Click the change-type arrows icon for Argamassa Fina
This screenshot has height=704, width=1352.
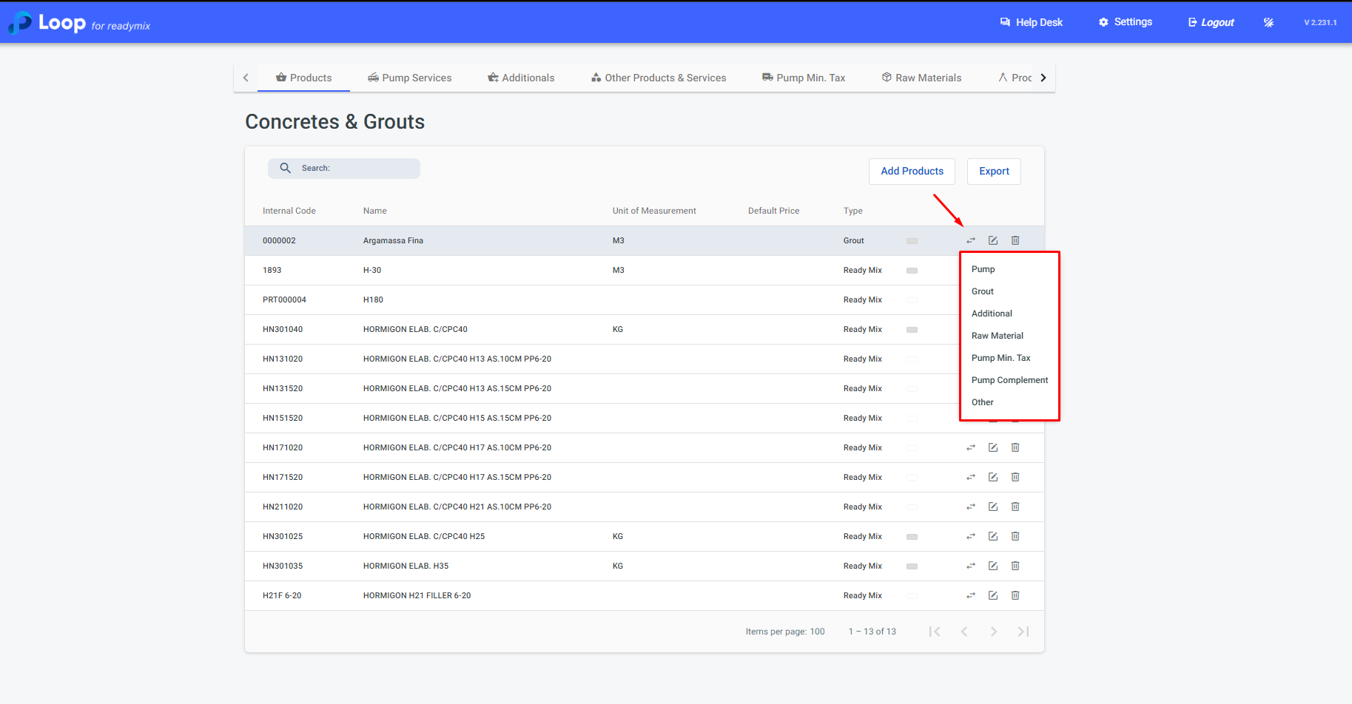pos(970,240)
